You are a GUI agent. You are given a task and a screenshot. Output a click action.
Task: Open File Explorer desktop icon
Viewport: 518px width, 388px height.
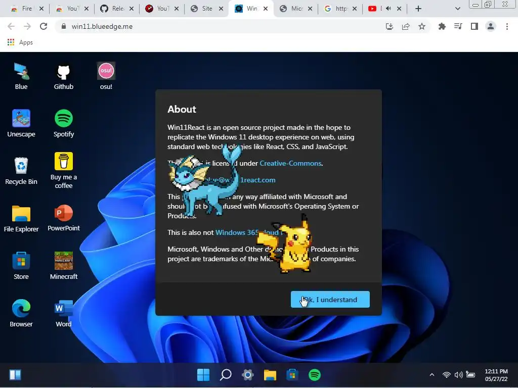click(x=21, y=218)
